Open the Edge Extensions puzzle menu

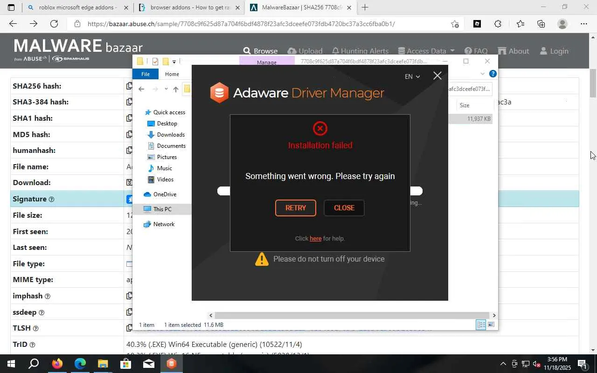498,24
